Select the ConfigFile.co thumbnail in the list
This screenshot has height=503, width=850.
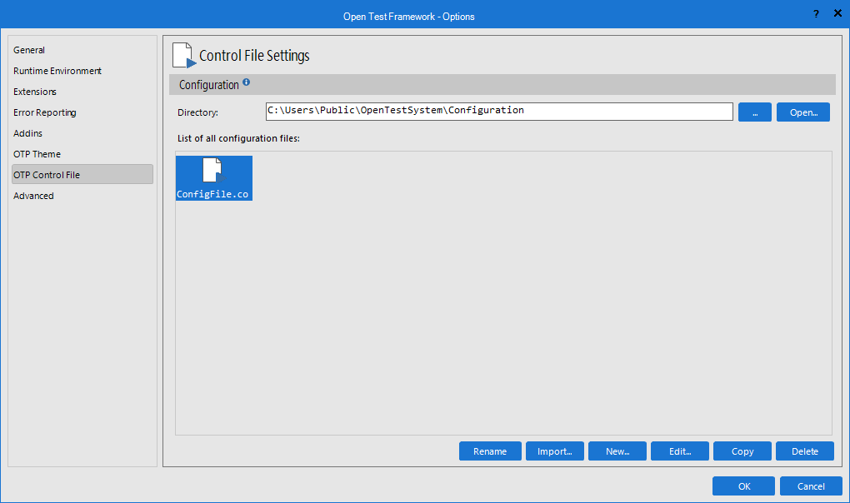(x=213, y=177)
